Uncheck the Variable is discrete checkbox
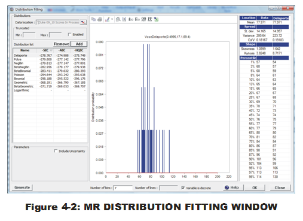Screen dimensions: 303x221 point(183,187)
